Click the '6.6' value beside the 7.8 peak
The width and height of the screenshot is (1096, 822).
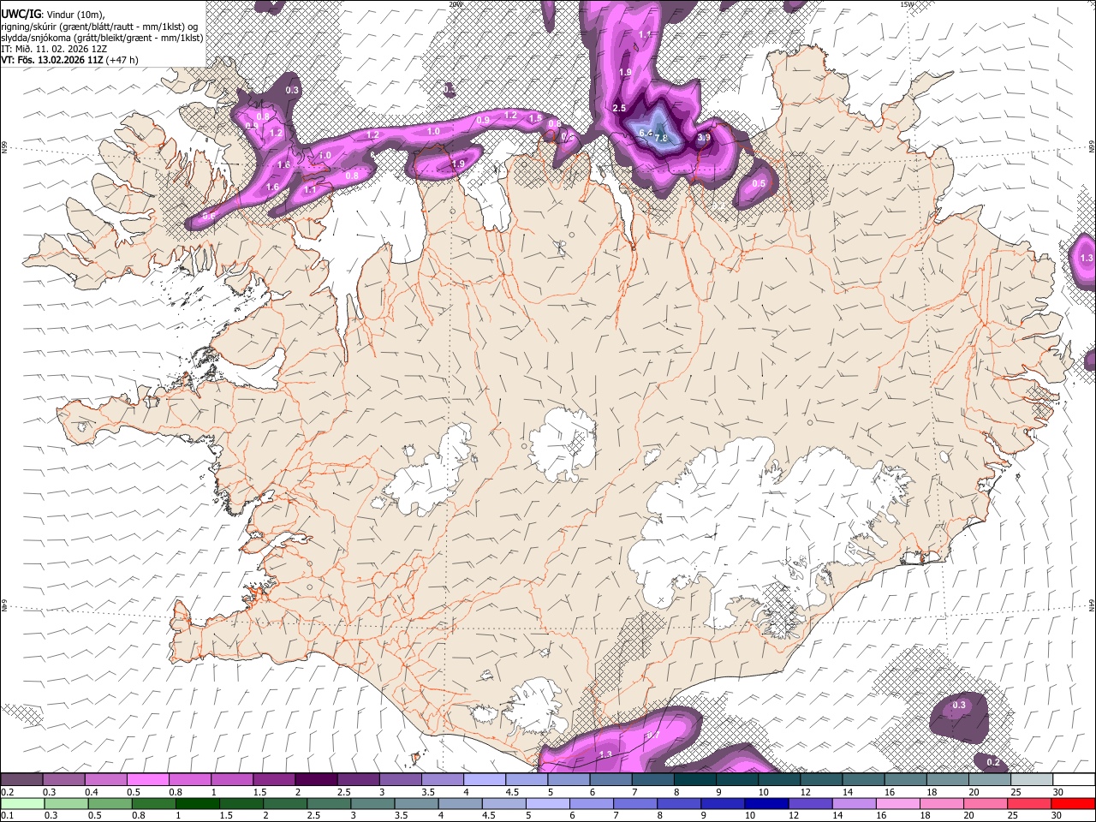645,134
